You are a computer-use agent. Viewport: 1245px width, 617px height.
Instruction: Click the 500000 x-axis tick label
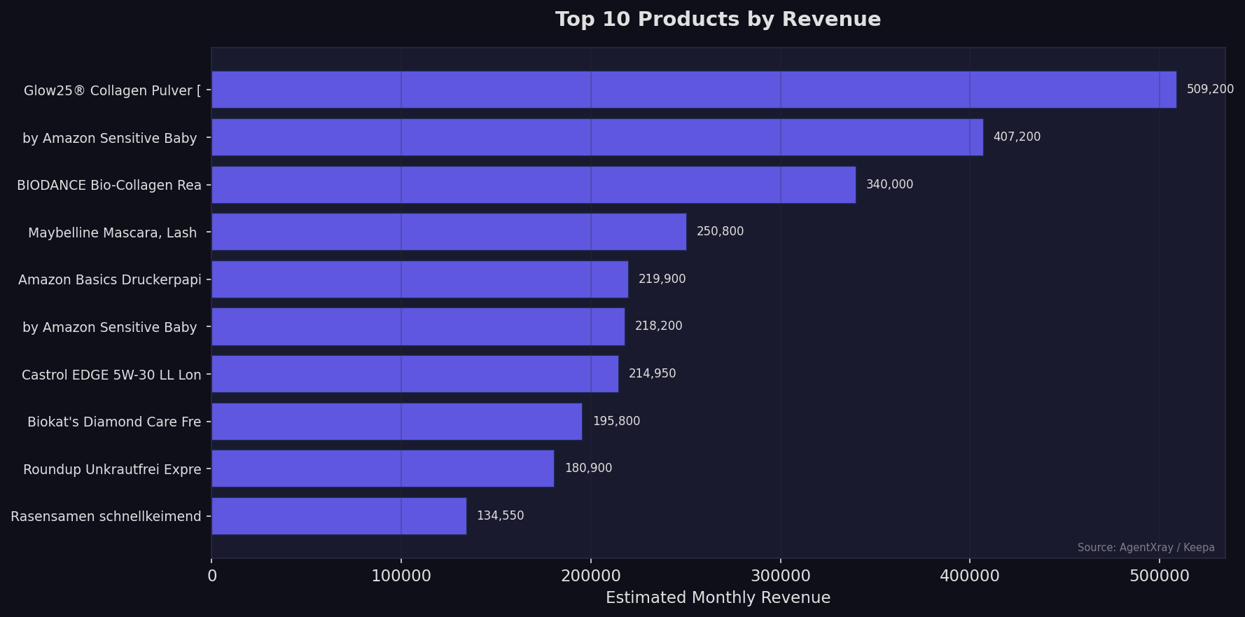pyautogui.click(x=1160, y=576)
